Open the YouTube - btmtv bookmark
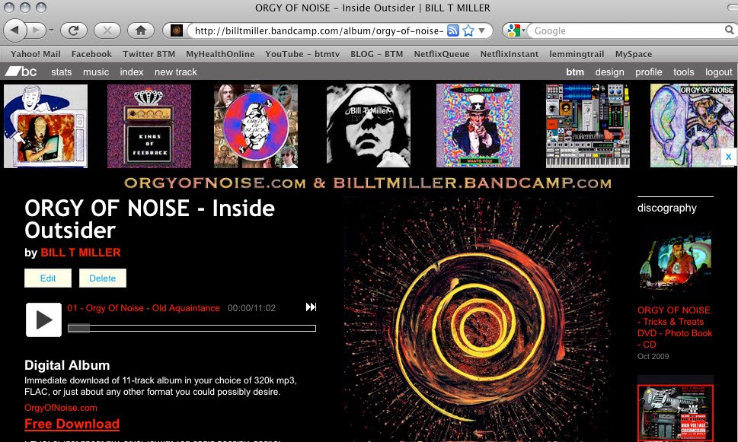 [x=302, y=54]
